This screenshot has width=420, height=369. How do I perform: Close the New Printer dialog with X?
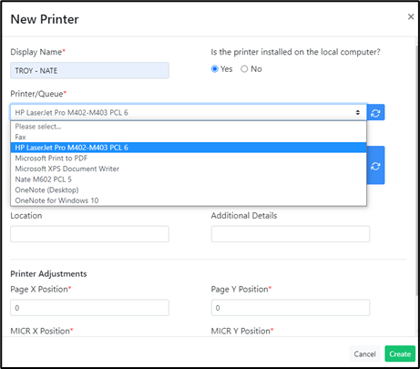point(411,16)
